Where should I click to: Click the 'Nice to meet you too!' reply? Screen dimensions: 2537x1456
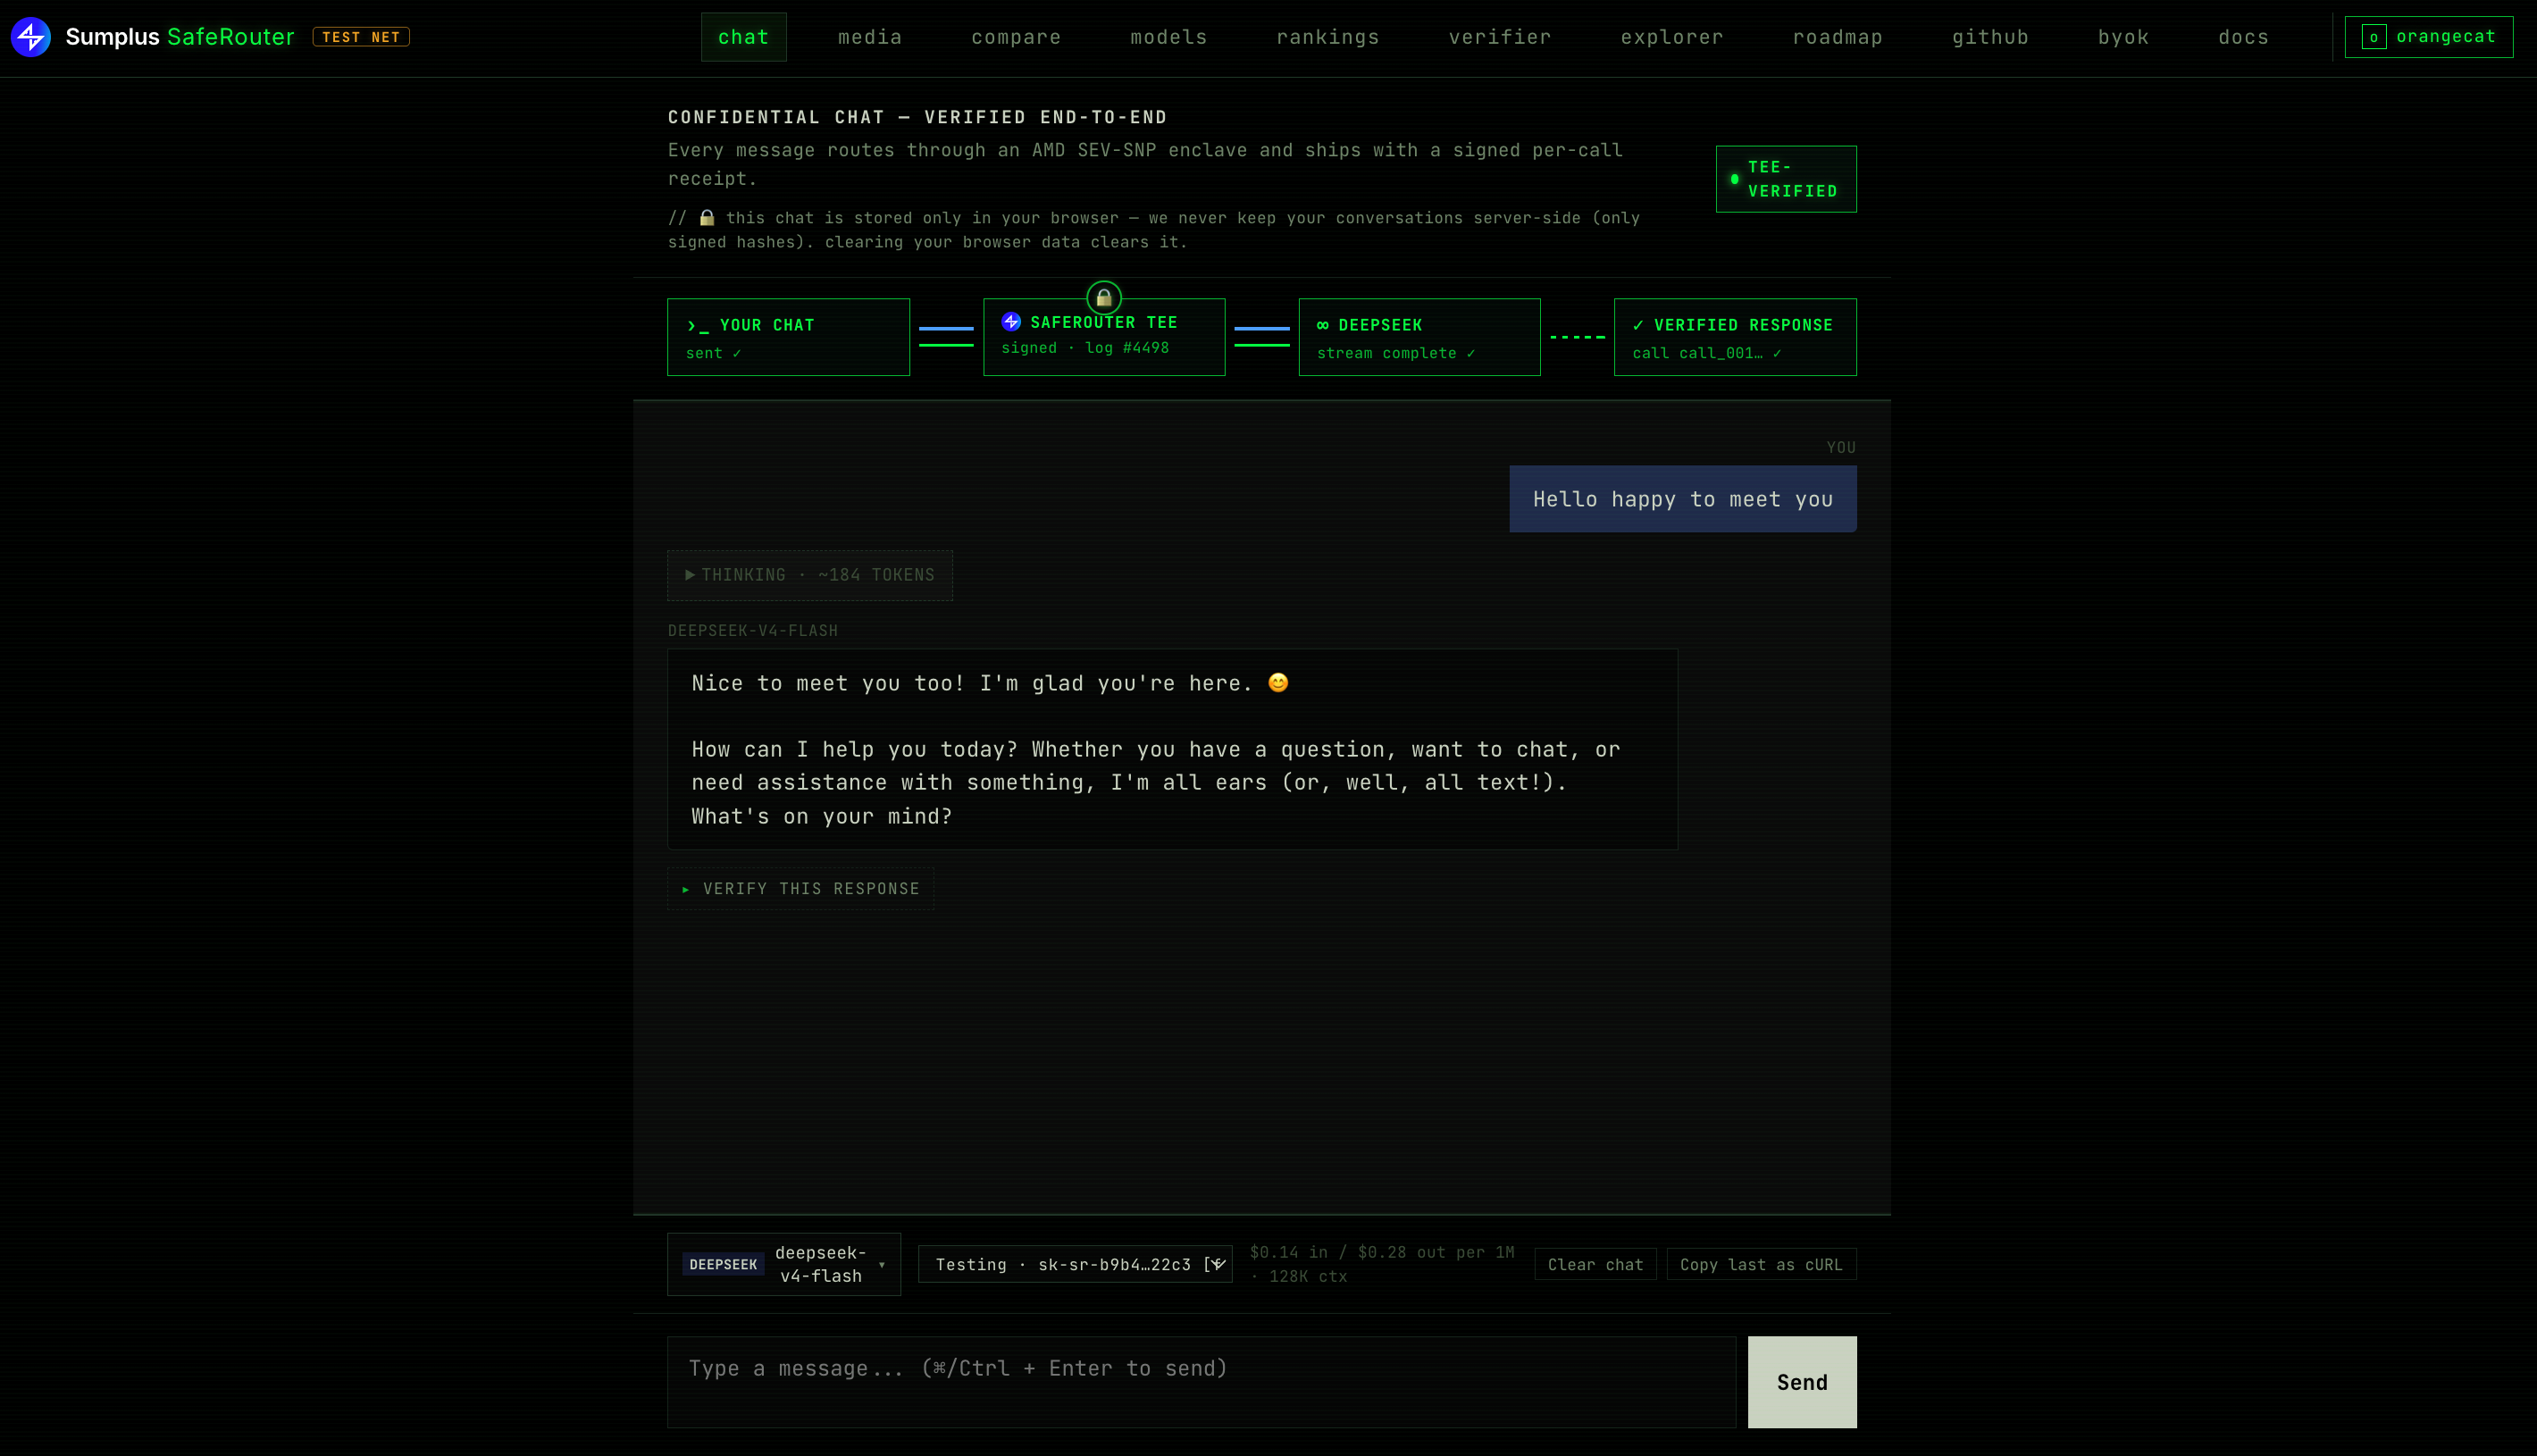pos(1172,750)
